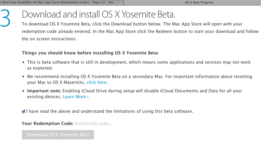Click the 'Important note:' bold text
This screenshot has width=261, height=143.
44,91
